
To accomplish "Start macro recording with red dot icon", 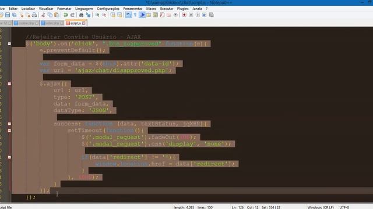I will 184,15.
